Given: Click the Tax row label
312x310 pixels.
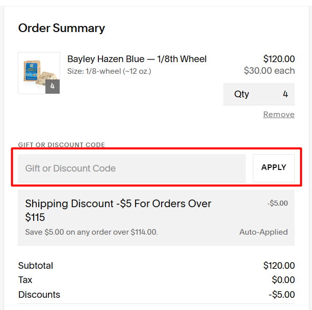Looking at the screenshot, I should click(25, 280).
